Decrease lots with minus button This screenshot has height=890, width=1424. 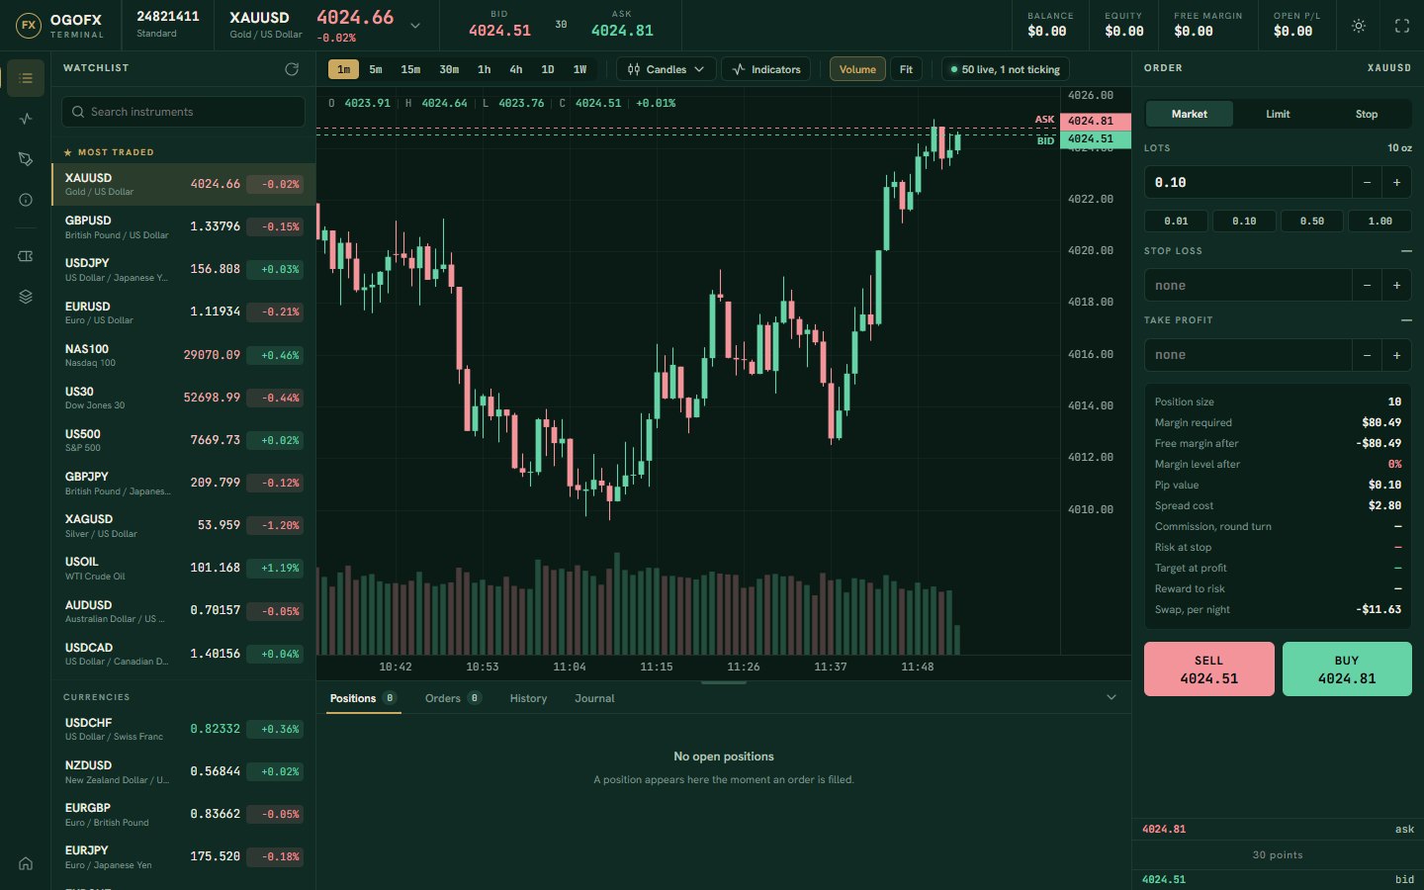click(x=1367, y=183)
